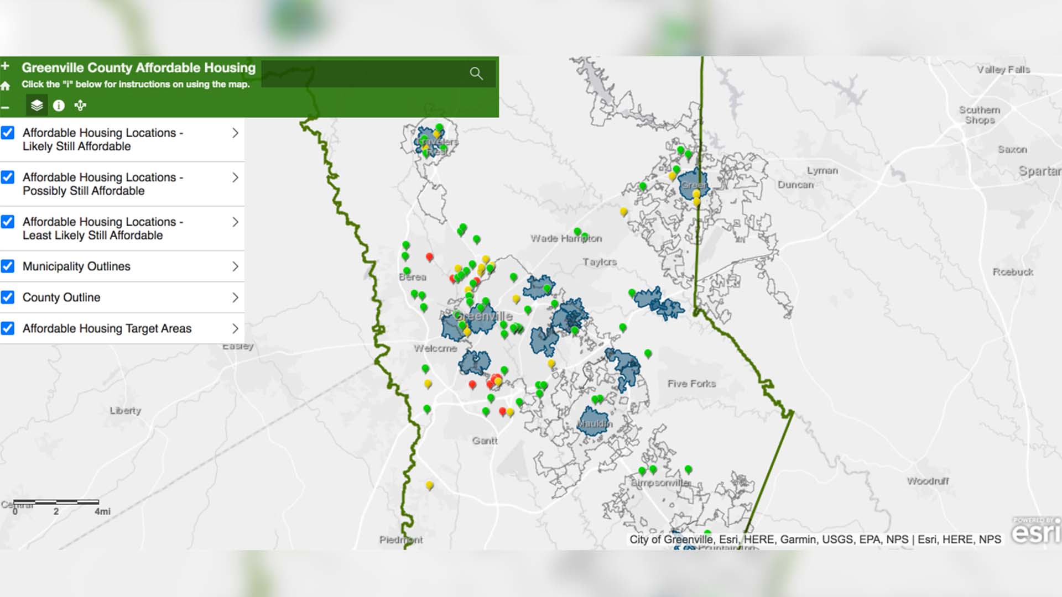The image size is (1062, 597).
Task: Uncheck Likely Still Affordable layer
Action: pyautogui.click(x=8, y=133)
